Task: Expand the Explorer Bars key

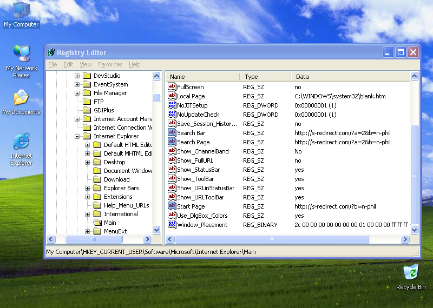Action: [x=87, y=188]
